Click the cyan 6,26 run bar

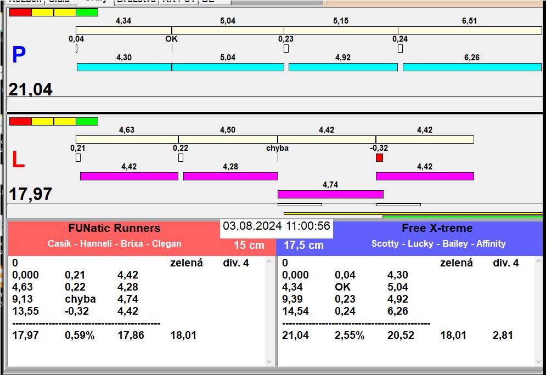[x=472, y=67]
